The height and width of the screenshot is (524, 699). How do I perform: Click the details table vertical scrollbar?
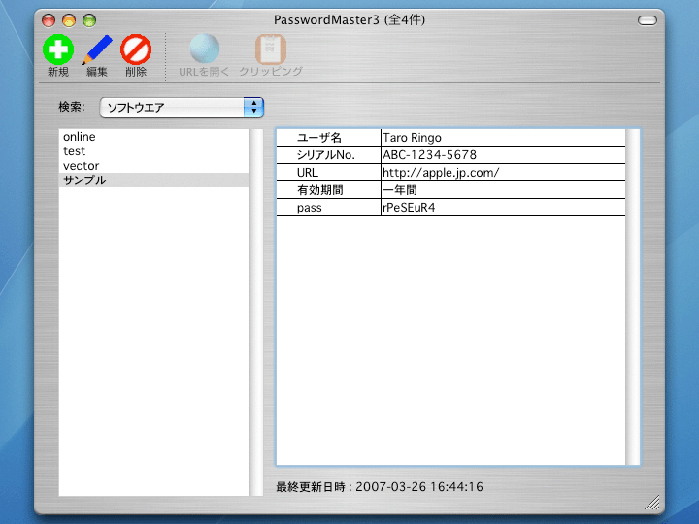click(632, 297)
